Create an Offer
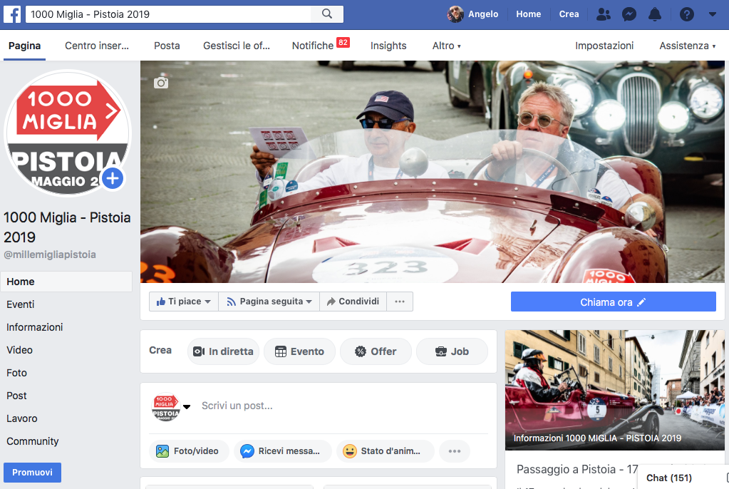 (376, 351)
